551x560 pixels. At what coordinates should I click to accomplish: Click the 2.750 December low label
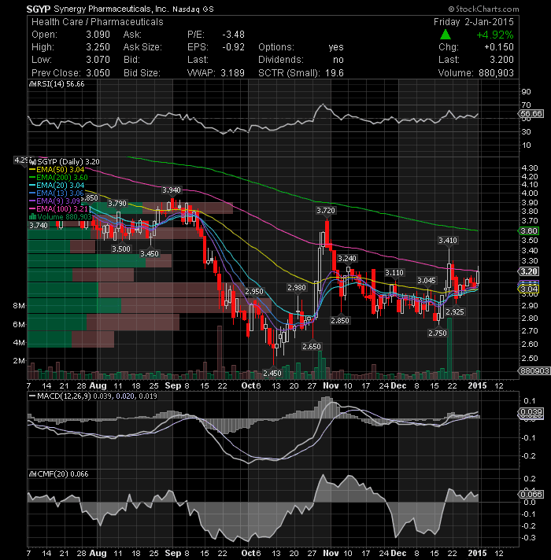(x=438, y=333)
